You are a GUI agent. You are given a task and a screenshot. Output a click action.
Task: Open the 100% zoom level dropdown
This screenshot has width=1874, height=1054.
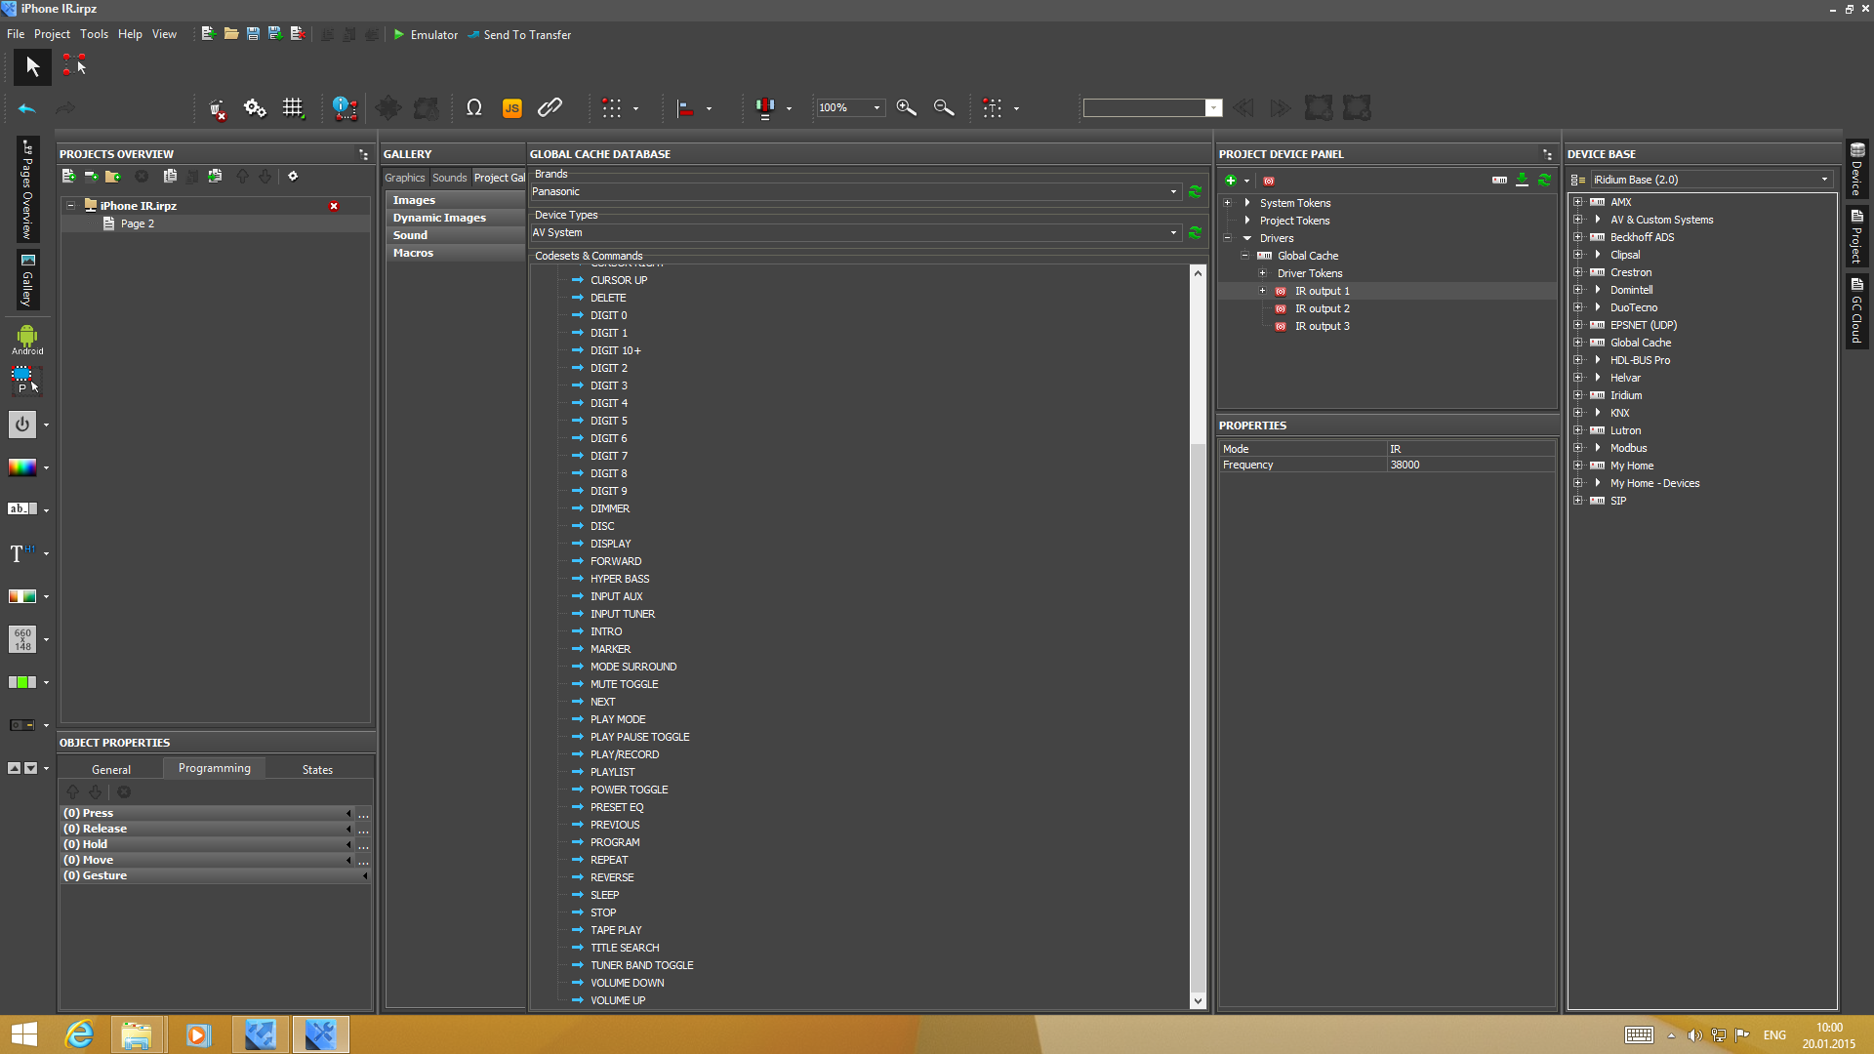click(876, 108)
